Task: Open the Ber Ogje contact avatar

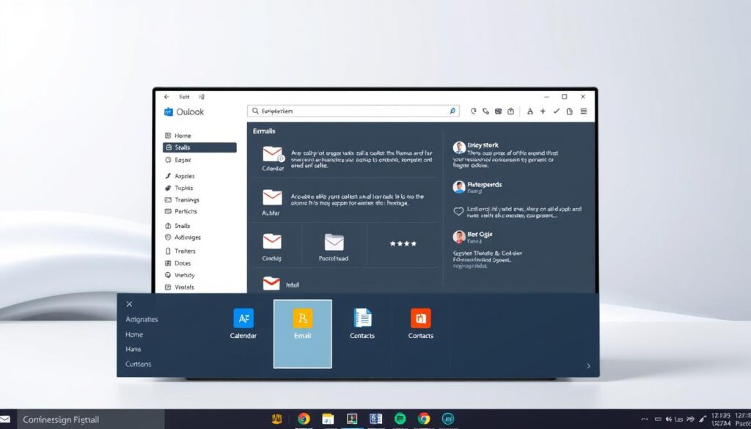Action: (x=459, y=237)
